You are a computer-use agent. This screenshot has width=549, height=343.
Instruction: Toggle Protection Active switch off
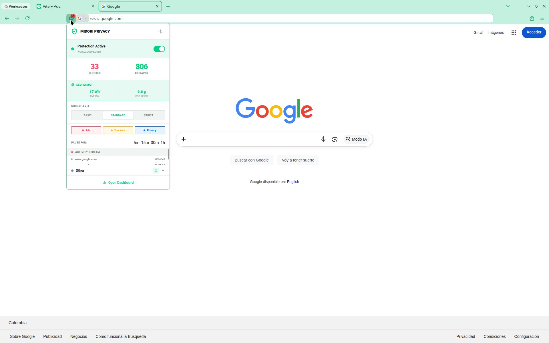pos(159,49)
